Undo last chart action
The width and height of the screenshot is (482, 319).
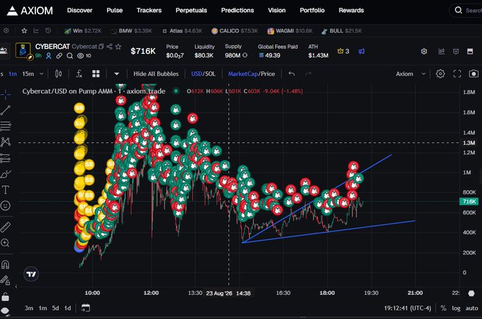(292, 74)
